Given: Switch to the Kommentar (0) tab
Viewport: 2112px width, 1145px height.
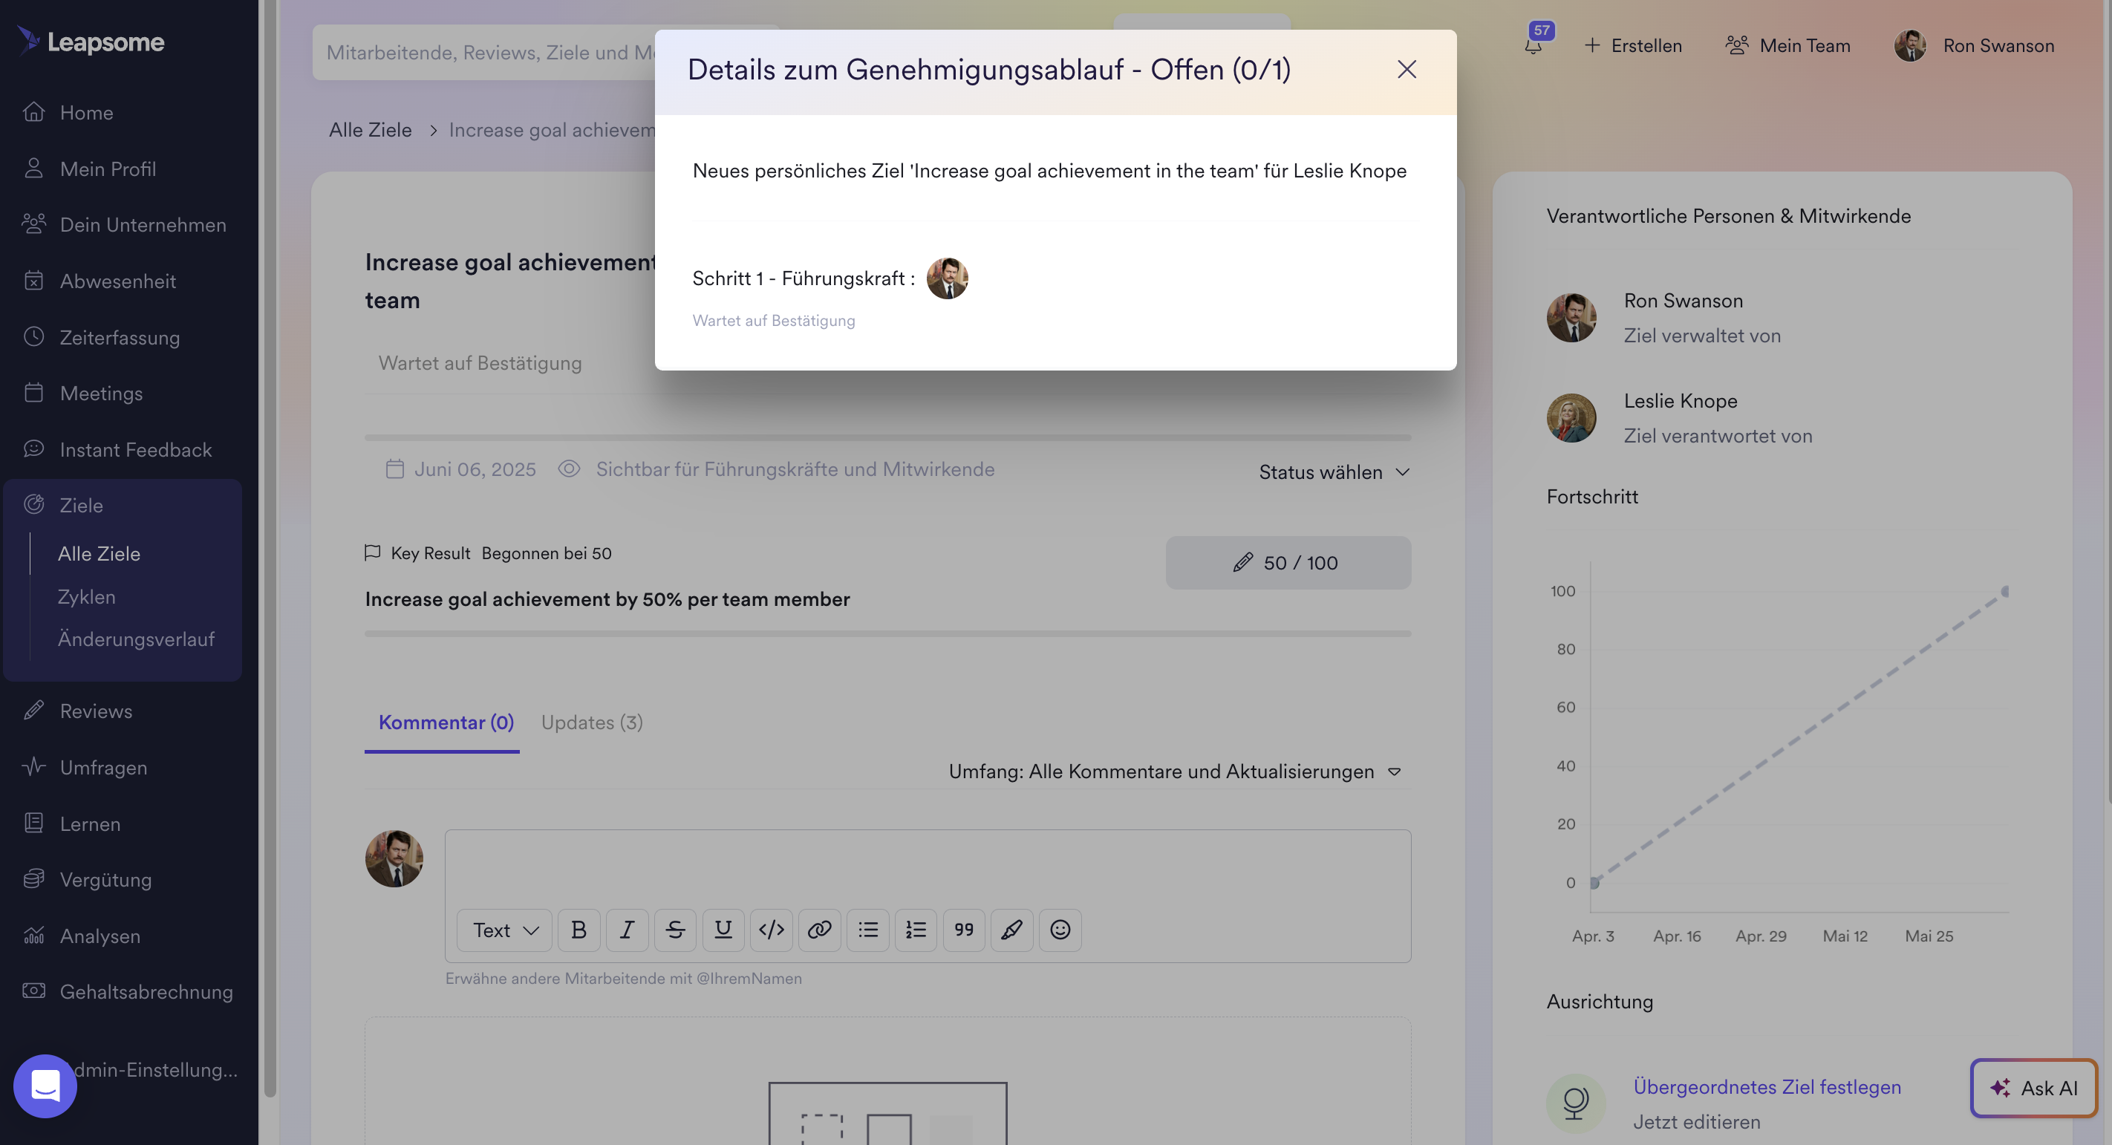Looking at the screenshot, I should click(445, 722).
